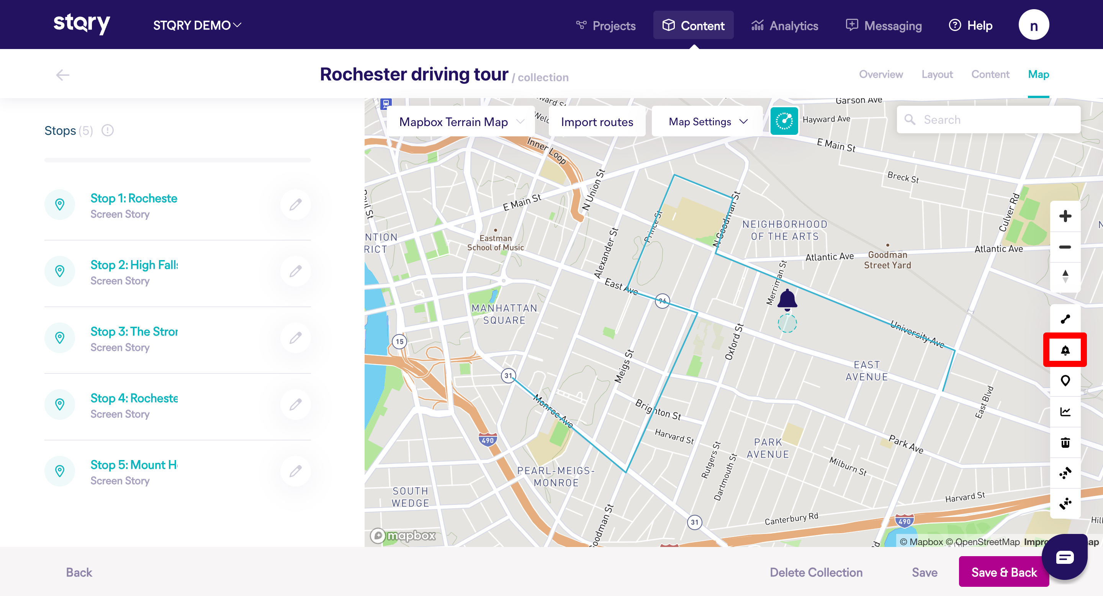Zoom out the map with minus button

(1065, 247)
